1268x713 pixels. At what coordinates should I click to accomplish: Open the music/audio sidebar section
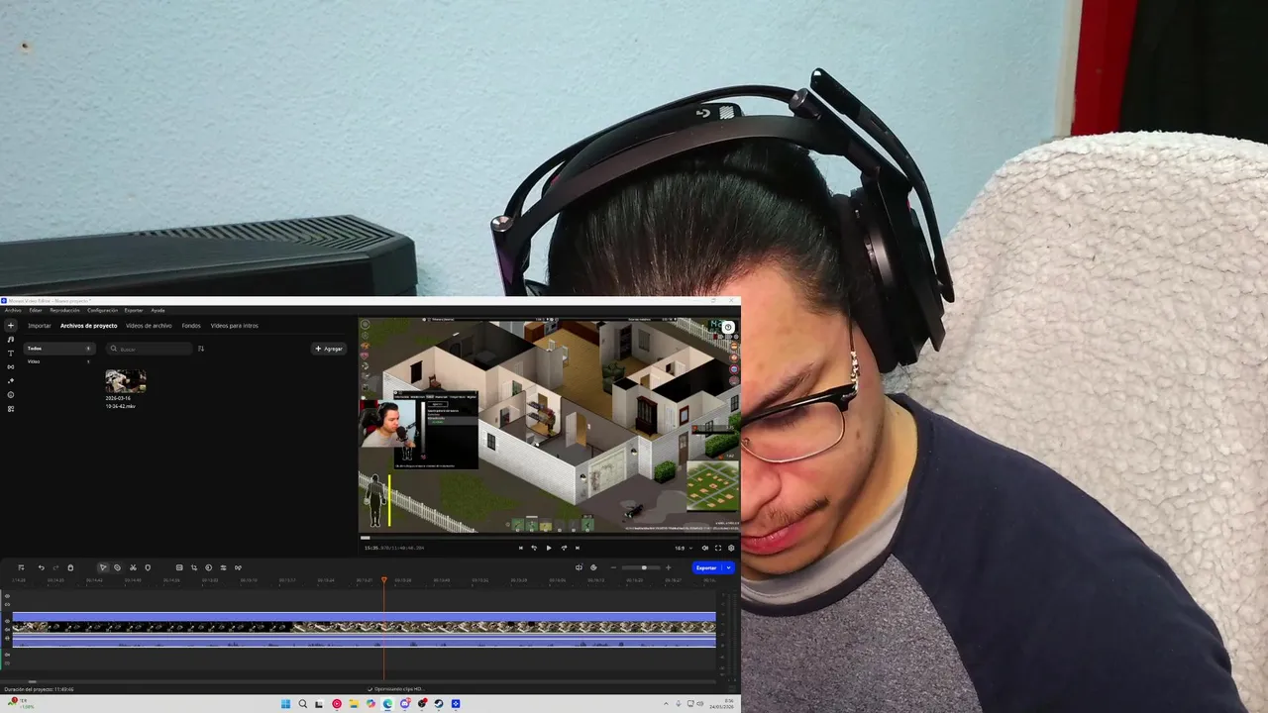tap(11, 340)
